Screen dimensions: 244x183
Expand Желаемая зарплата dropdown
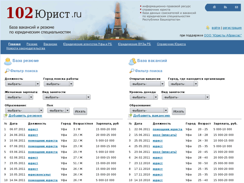(19, 97)
